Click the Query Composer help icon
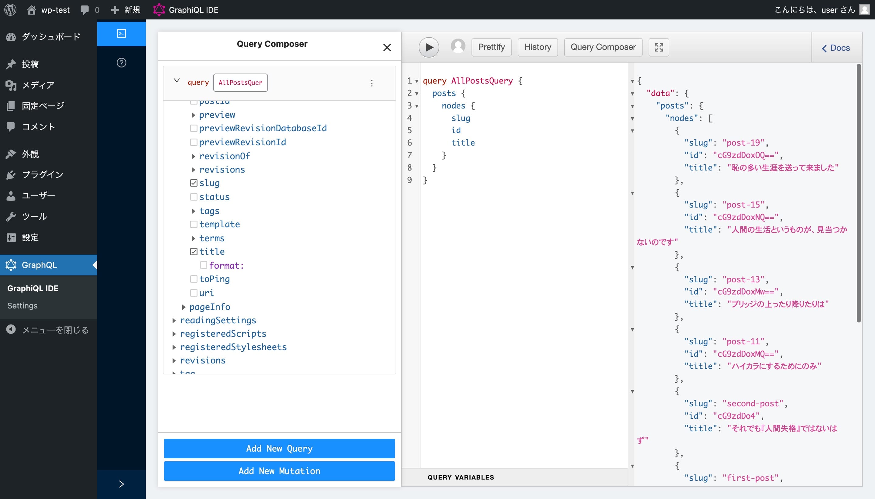The height and width of the screenshot is (499, 875). pos(121,63)
